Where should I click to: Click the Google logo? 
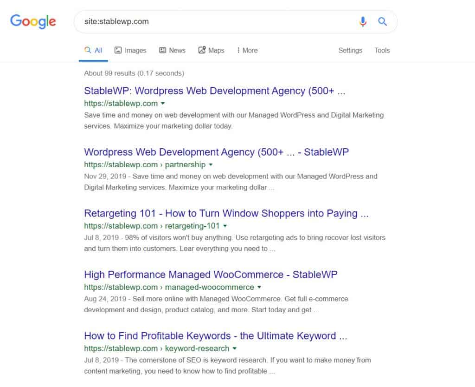pyautogui.click(x=33, y=21)
